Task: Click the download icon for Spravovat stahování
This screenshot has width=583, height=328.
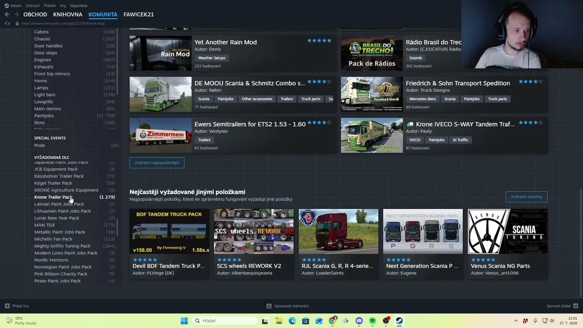Action: point(269,306)
